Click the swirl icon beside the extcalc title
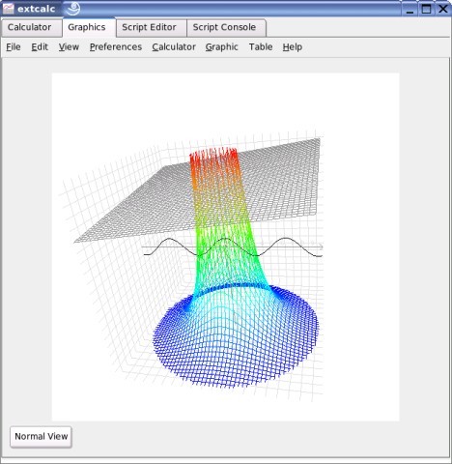The height and width of the screenshot is (464, 452). tap(72, 9)
